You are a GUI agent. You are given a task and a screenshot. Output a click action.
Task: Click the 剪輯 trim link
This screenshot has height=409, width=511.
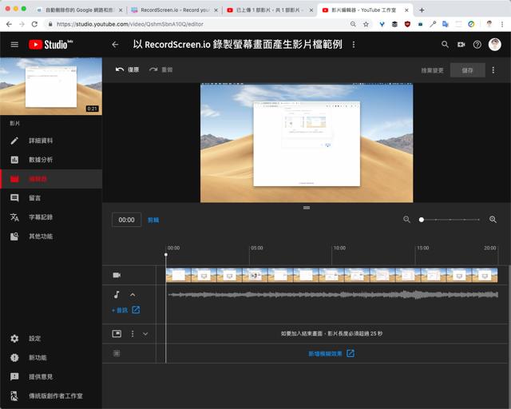pos(153,220)
